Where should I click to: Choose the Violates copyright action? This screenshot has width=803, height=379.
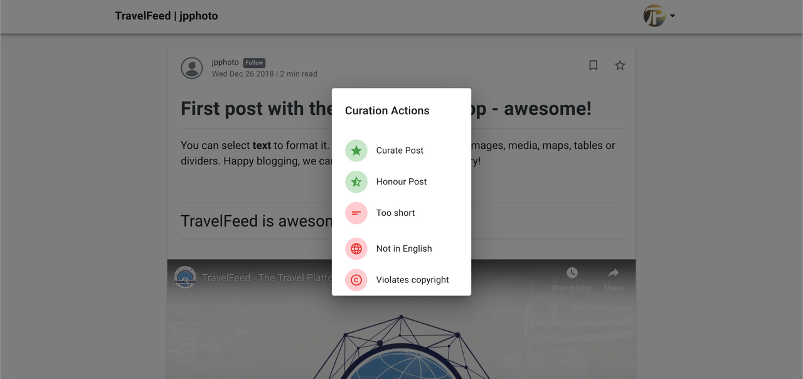pos(401,280)
